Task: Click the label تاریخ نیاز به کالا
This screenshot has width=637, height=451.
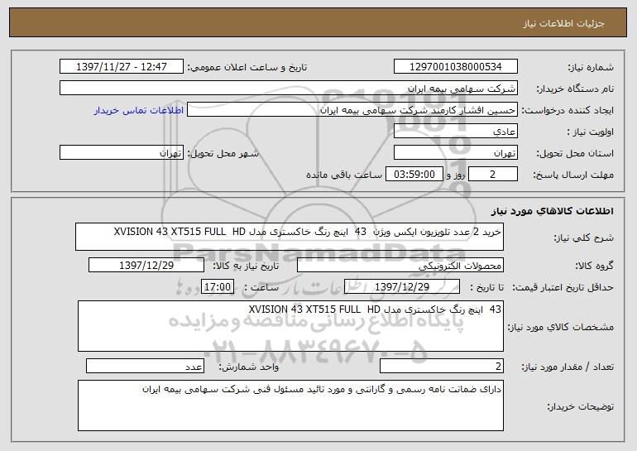Action: [247, 266]
